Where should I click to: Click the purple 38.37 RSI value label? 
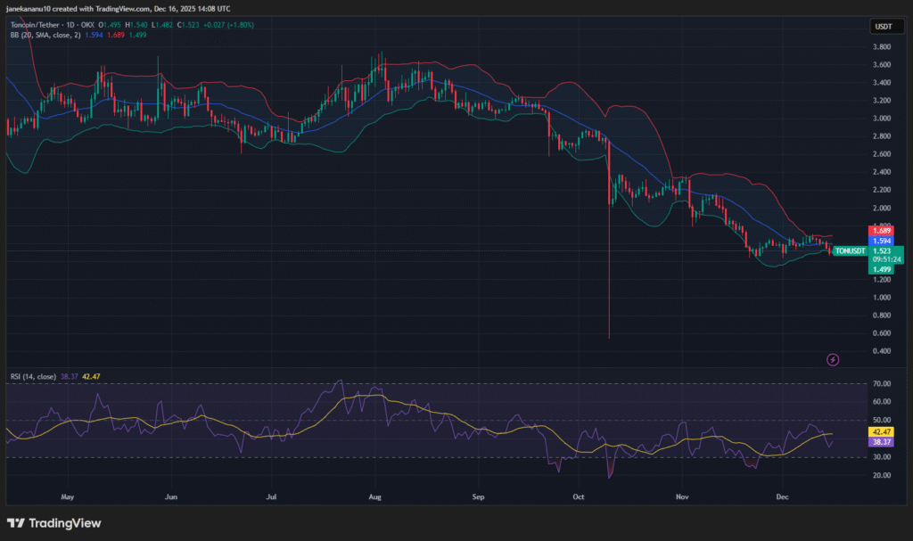point(881,441)
